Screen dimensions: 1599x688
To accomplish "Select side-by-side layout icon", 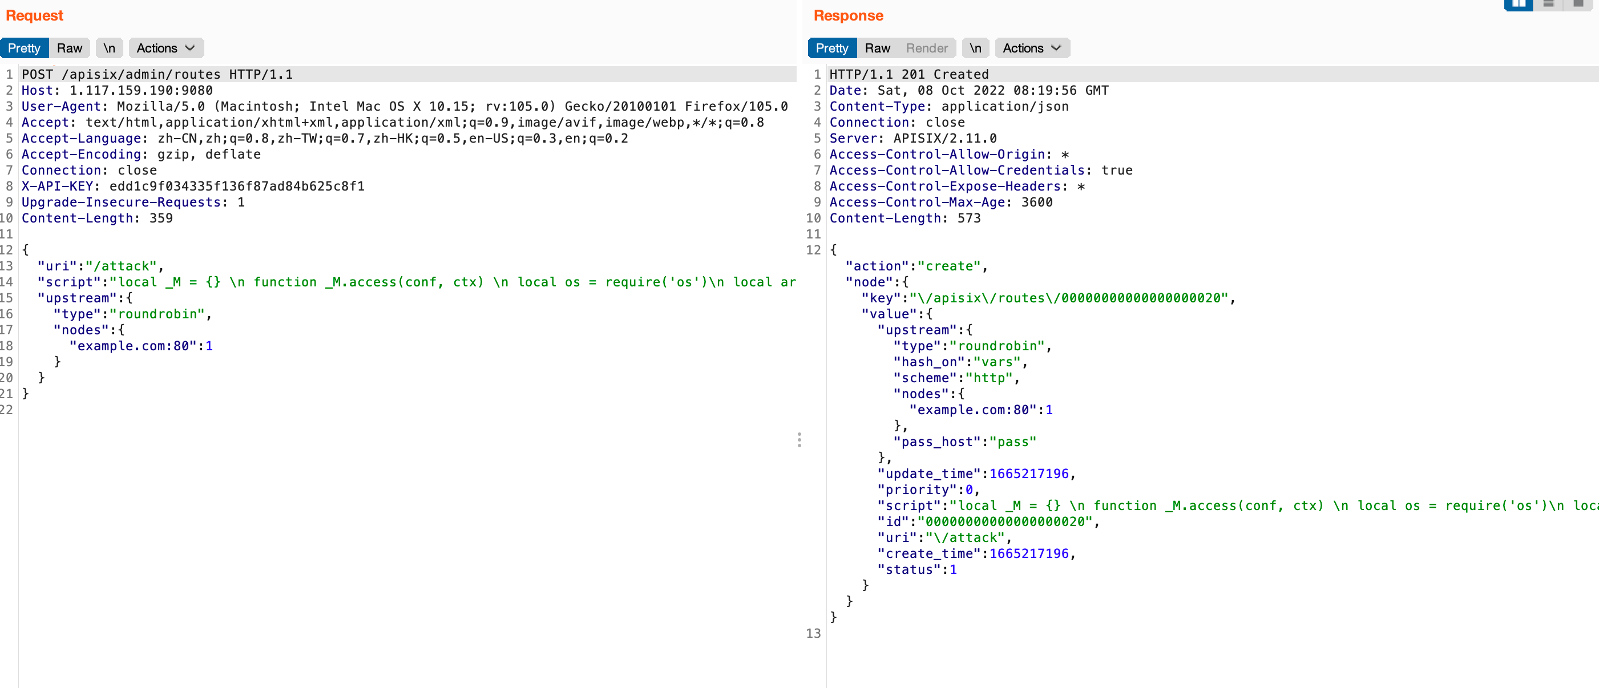I will pyautogui.click(x=1519, y=5).
